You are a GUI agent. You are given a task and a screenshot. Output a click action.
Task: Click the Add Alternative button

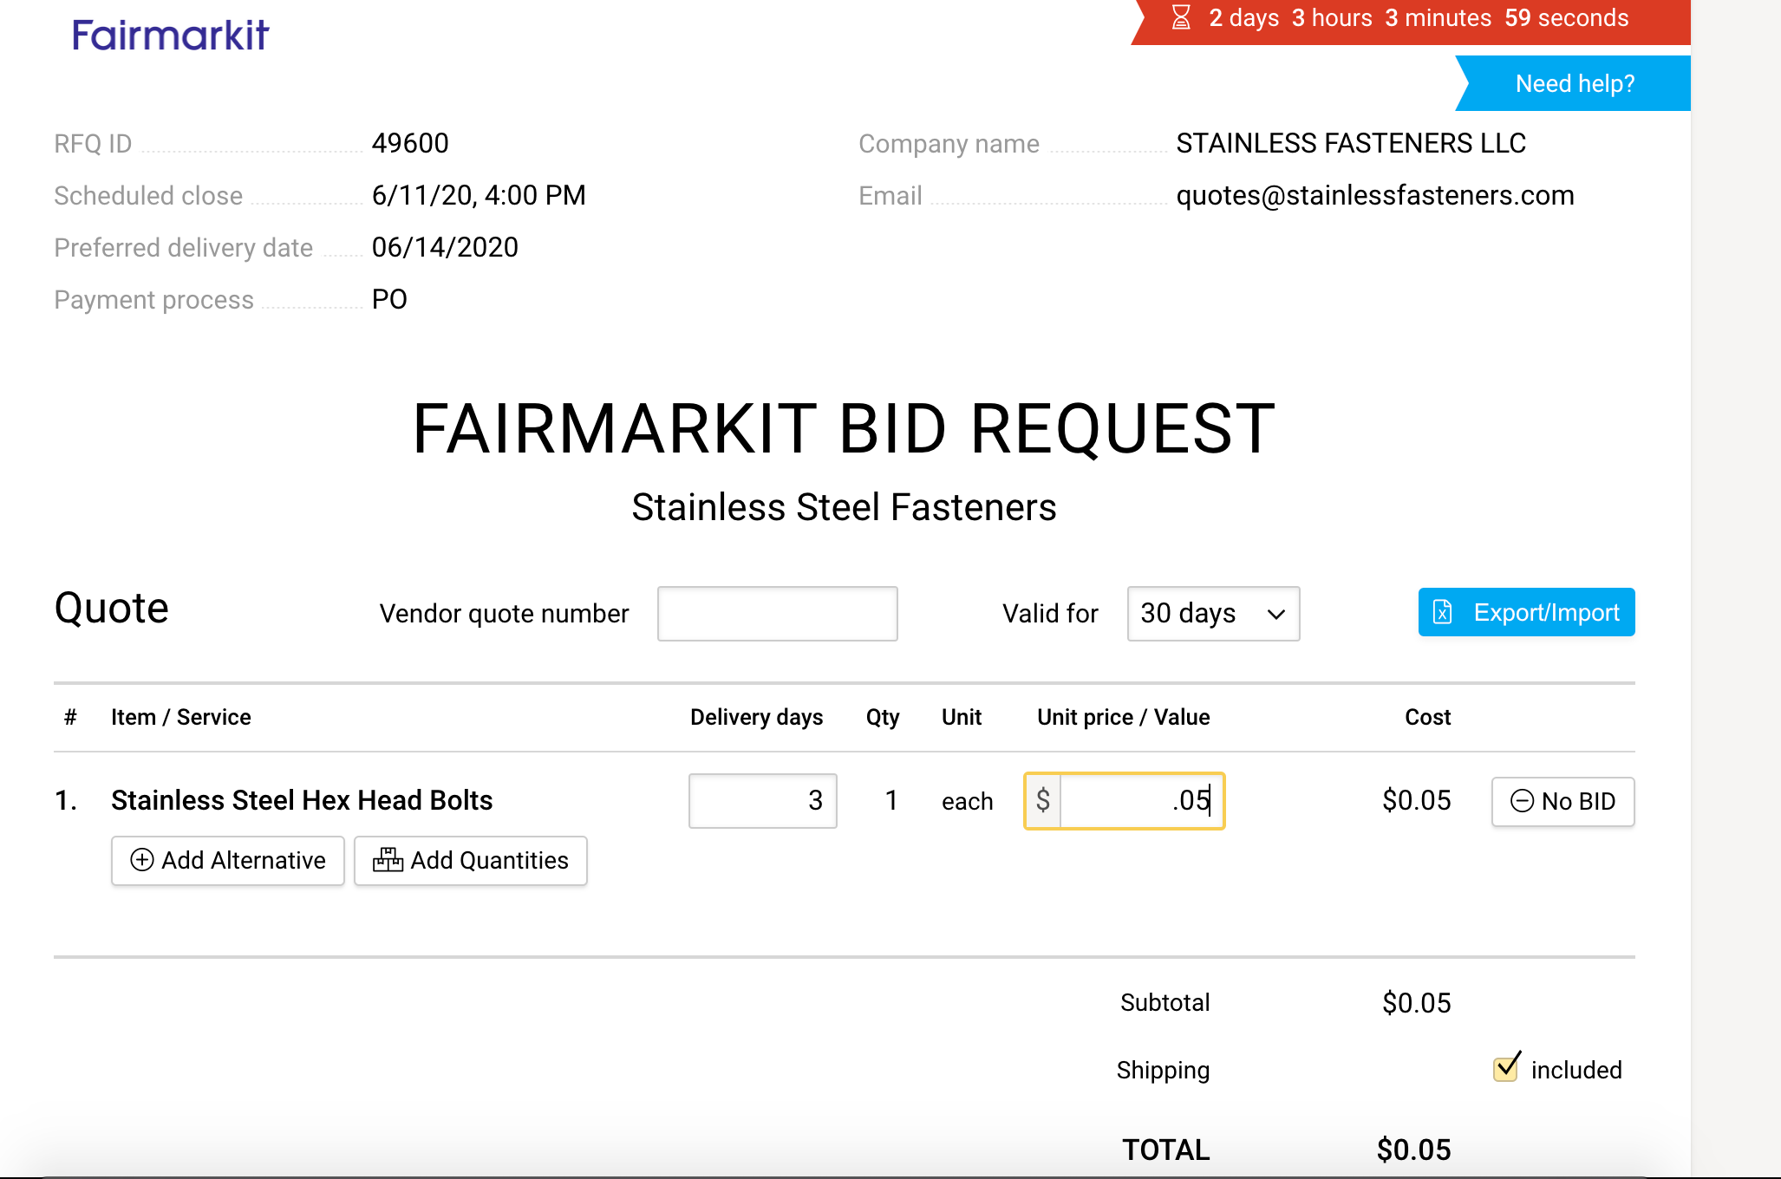point(228,860)
